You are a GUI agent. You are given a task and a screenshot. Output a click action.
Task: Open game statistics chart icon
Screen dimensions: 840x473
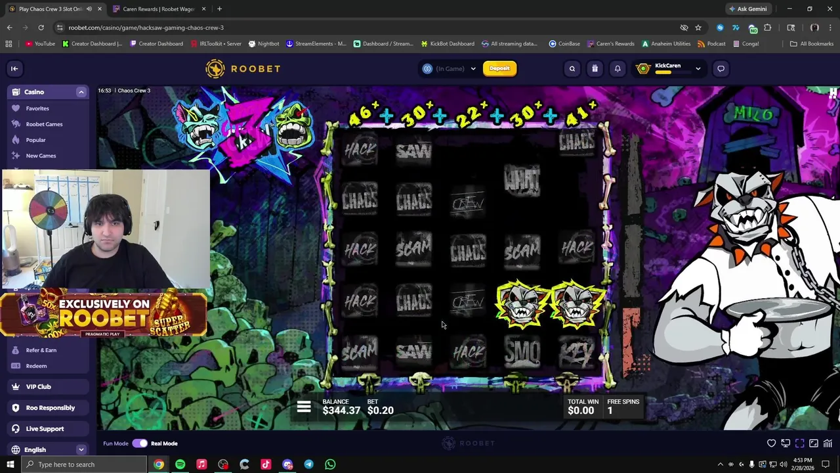click(828, 443)
